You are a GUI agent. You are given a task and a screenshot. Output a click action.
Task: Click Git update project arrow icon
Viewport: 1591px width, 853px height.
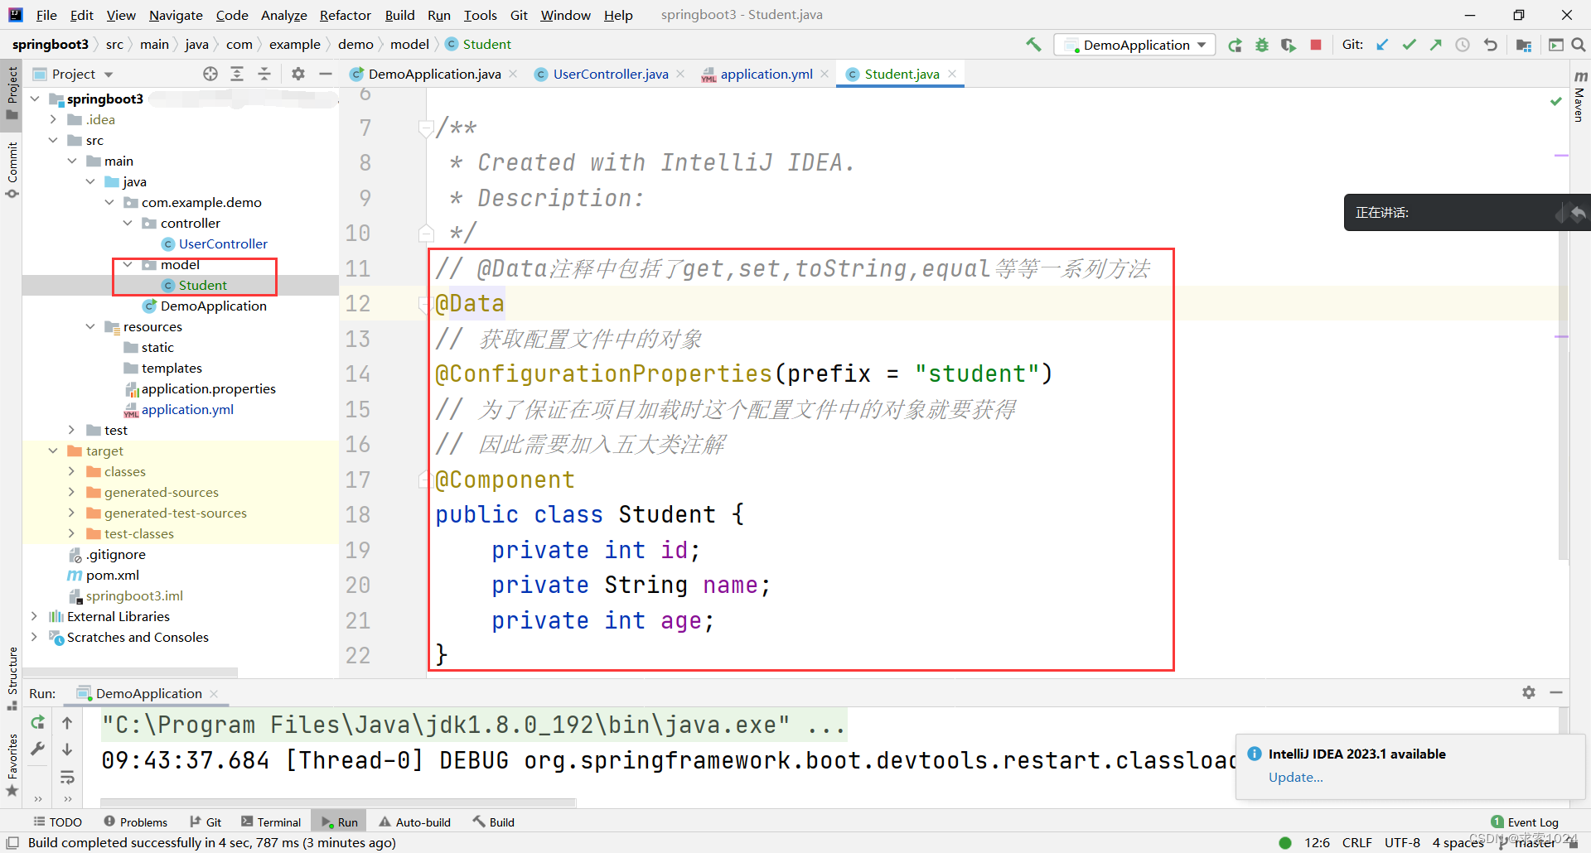click(x=1382, y=45)
